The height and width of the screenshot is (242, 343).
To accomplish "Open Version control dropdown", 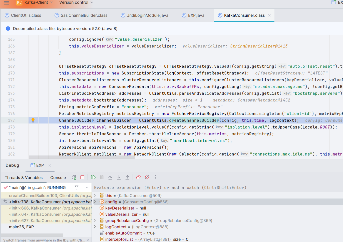I will pyautogui.click(x=76, y=2).
